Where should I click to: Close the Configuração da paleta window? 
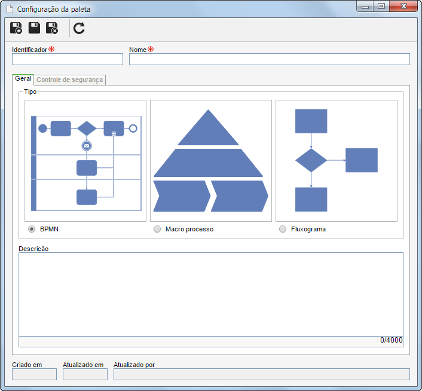coord(403,7)
